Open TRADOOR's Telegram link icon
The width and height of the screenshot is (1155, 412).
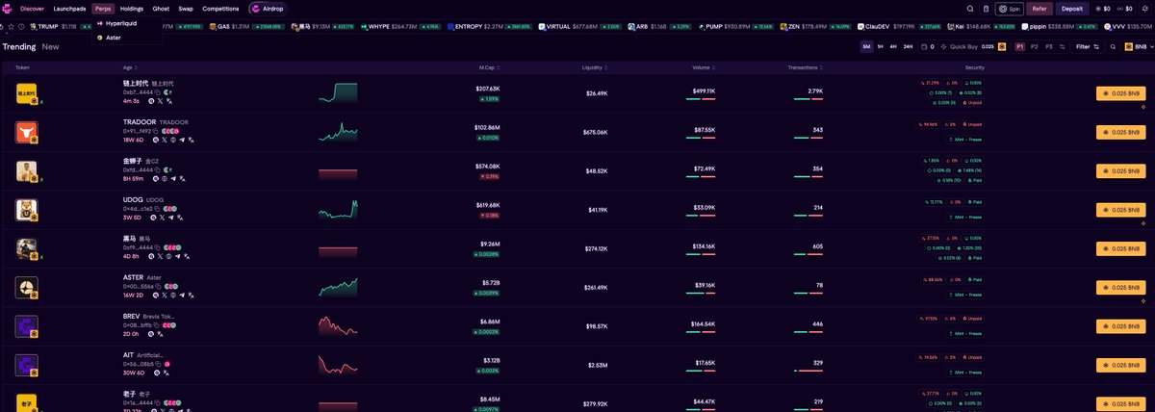pos(183,140)
